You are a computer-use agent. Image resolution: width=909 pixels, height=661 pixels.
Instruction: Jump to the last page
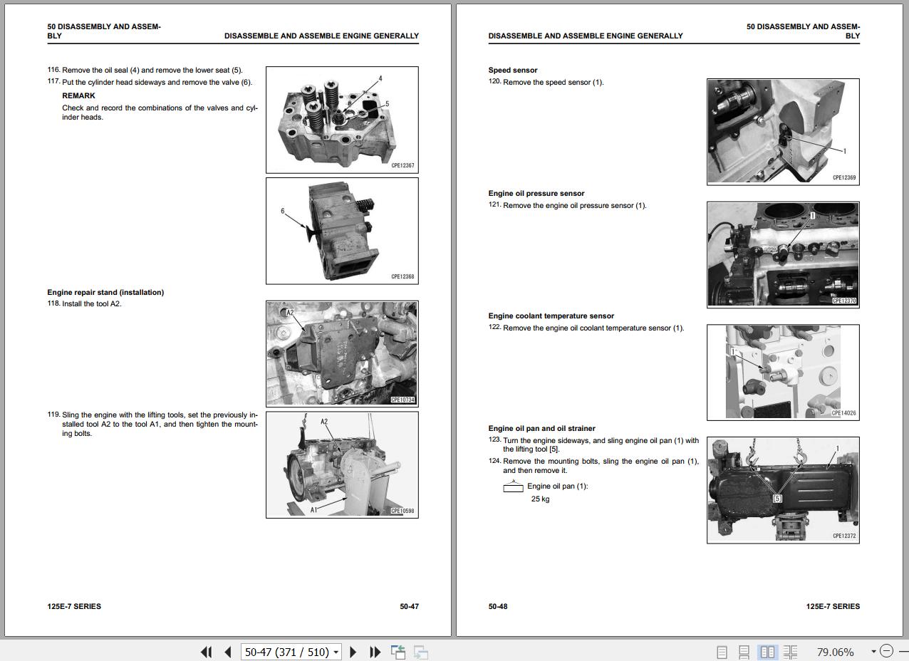(x=375, y=652)
